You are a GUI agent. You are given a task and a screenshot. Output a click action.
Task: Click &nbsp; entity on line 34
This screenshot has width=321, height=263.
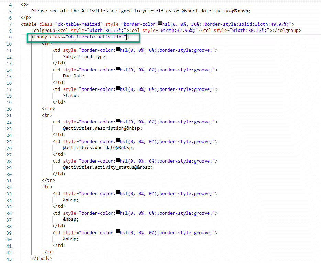71,200
